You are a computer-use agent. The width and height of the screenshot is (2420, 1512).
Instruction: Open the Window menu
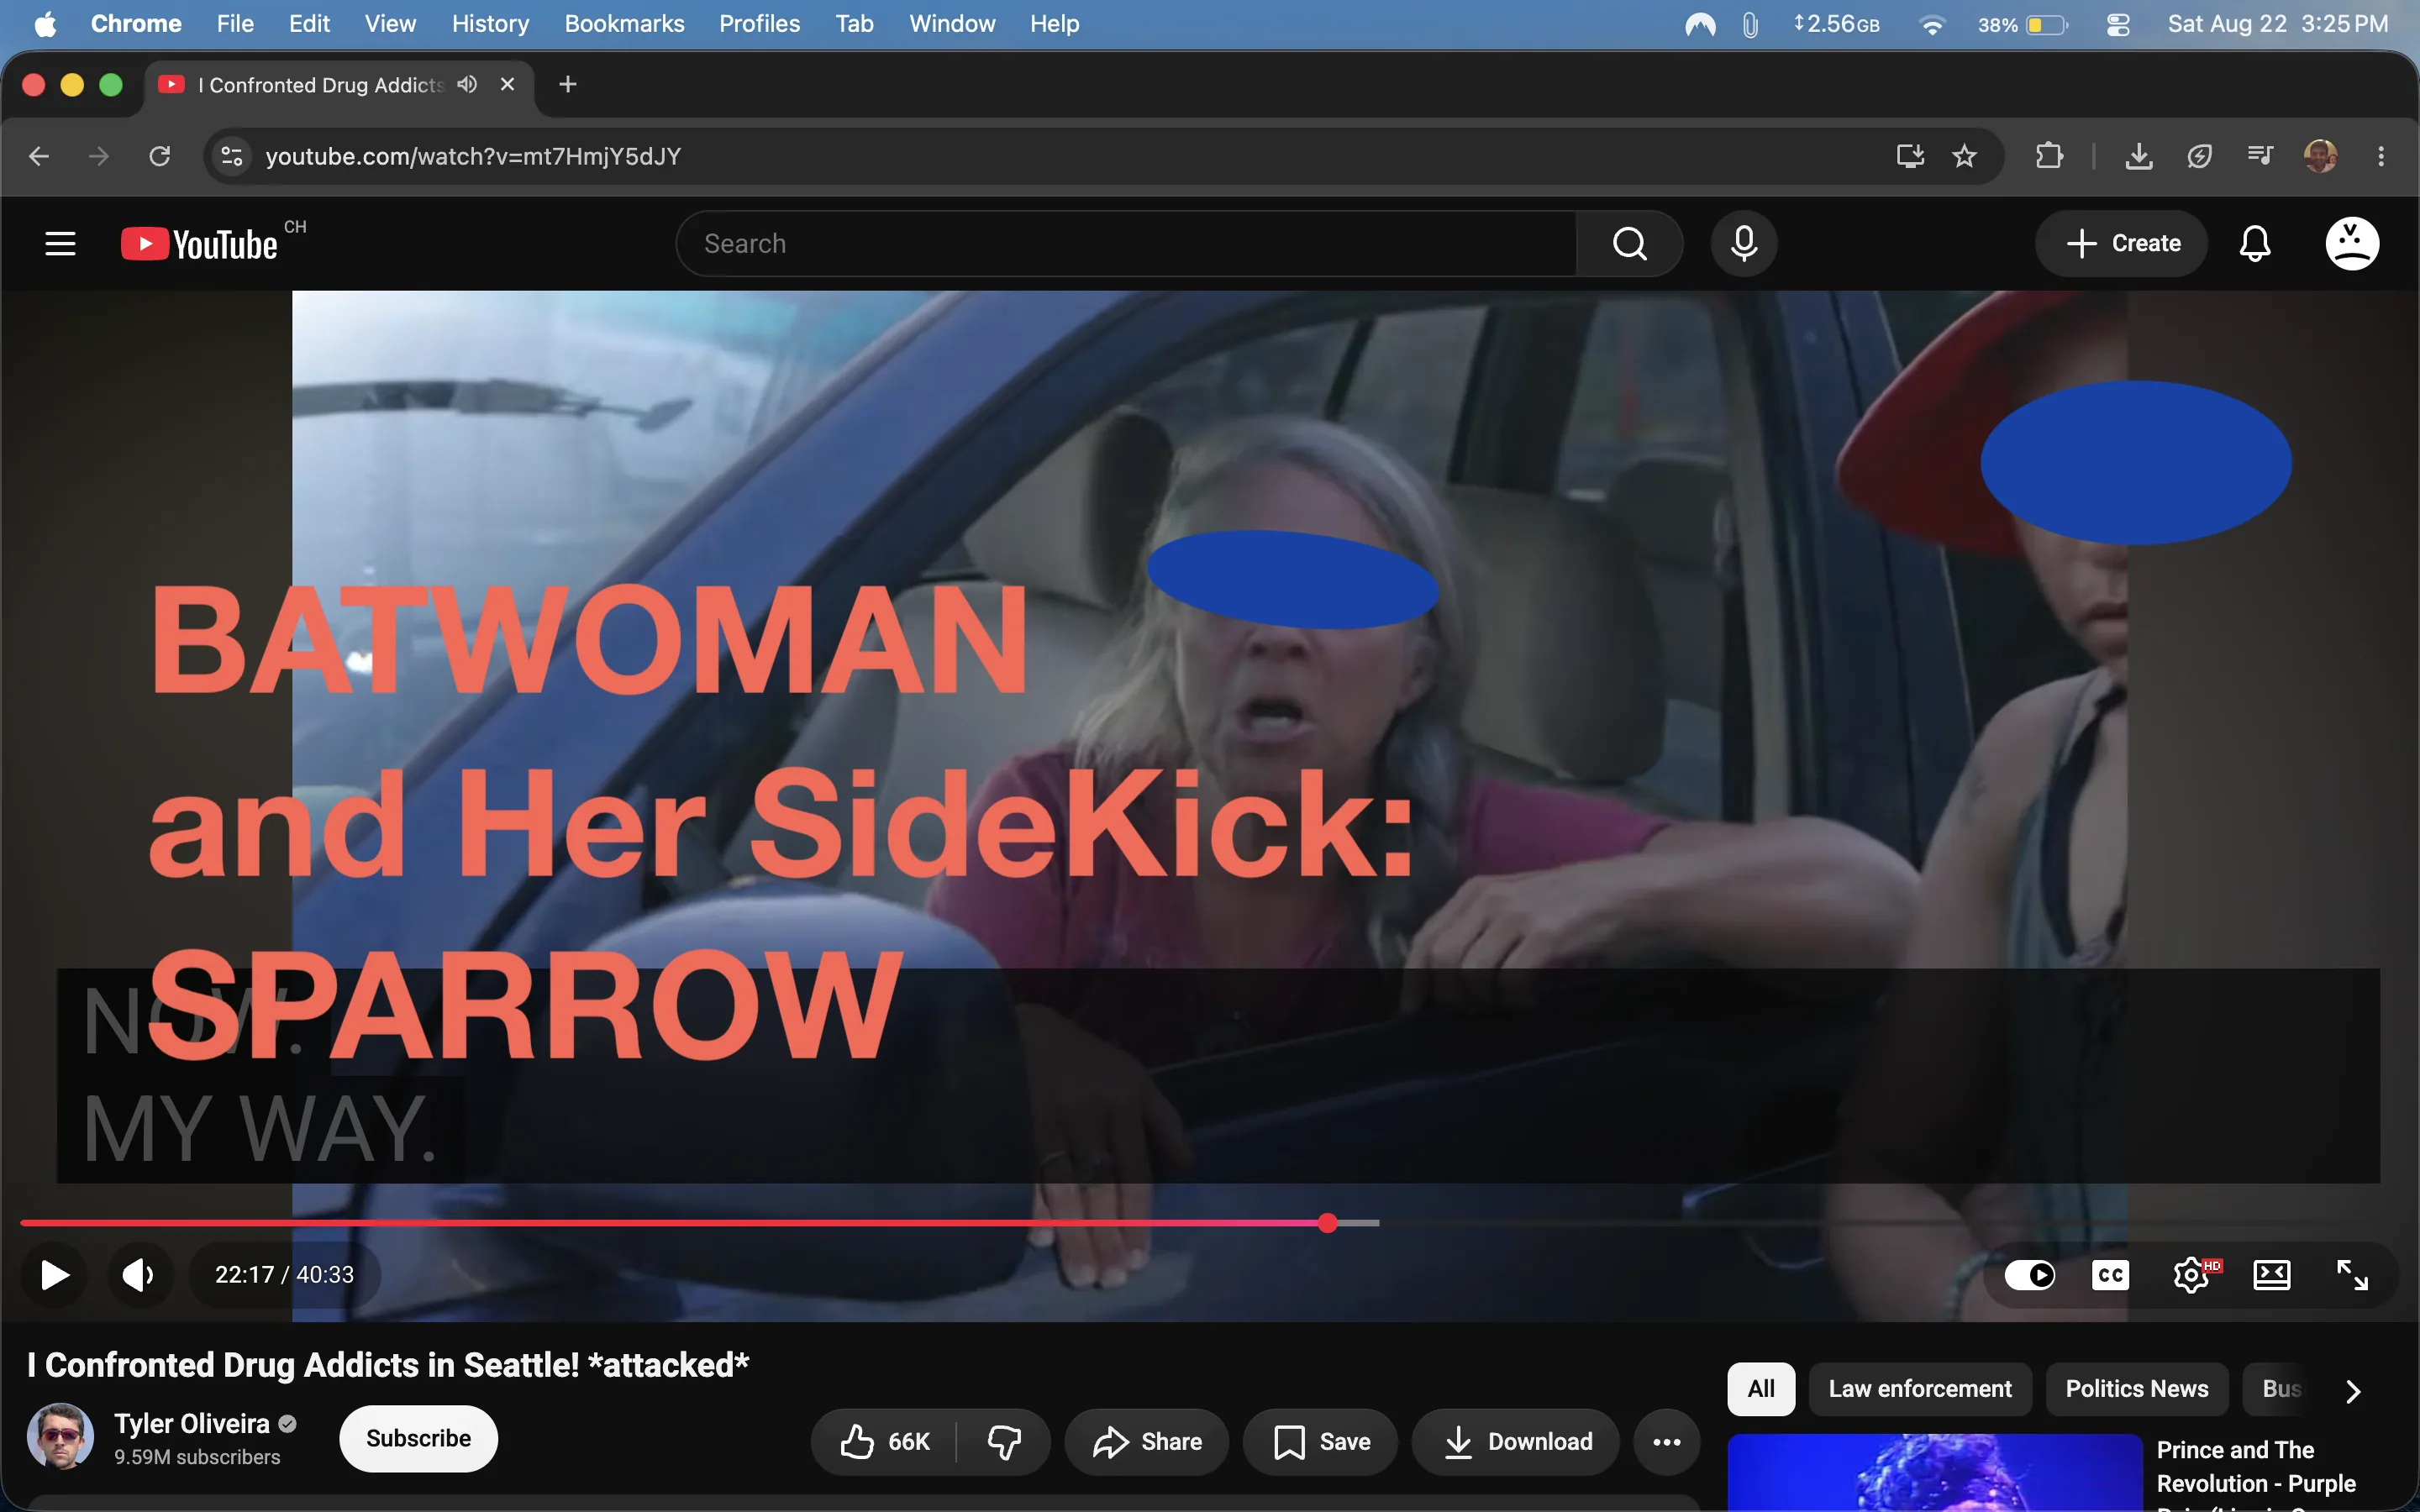click(x=951, y=24)
